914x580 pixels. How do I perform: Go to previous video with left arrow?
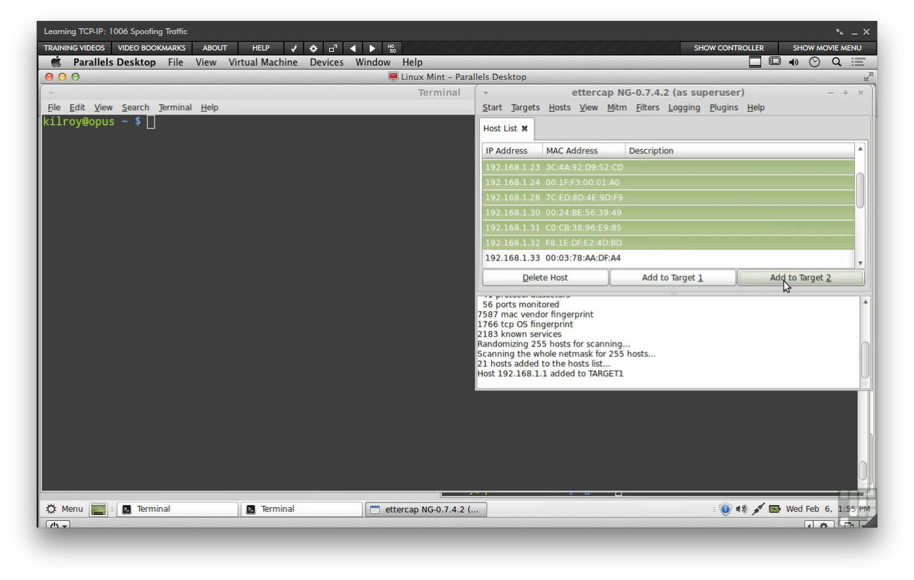[x=353, y=48]
